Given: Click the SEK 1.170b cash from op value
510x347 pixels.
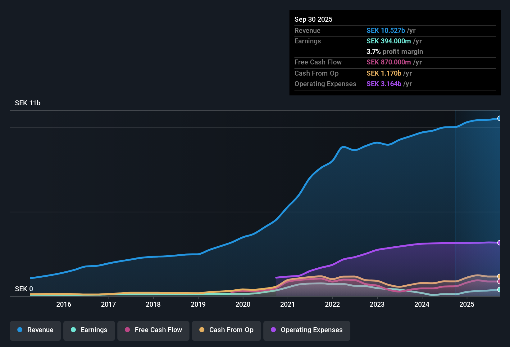Looking at the screenshot, I should pos(384,73).
